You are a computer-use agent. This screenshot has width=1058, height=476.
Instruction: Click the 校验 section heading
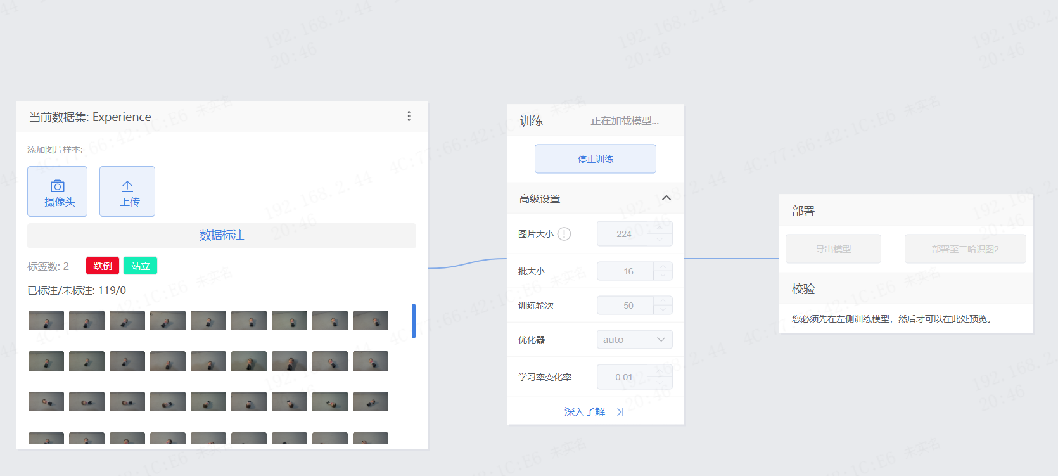[803, 289]
